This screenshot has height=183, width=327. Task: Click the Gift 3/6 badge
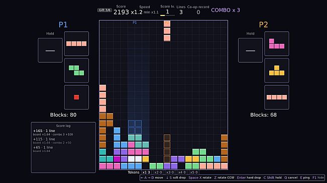[x=104, y=10]
